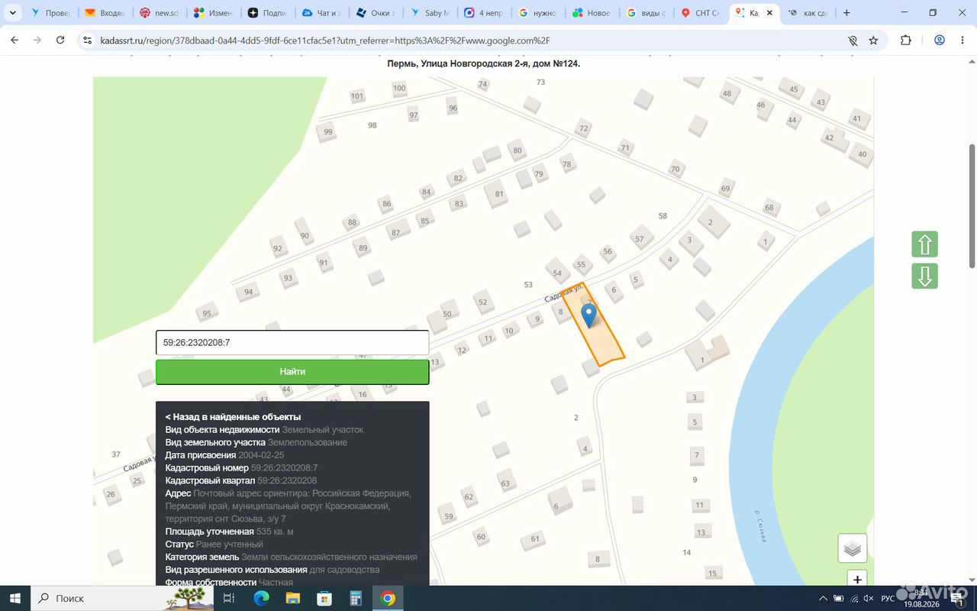Image resolution: width=977 pixels, height=611 pixels.
Task: Open the browser extensions menu
Action: (906, 40)
